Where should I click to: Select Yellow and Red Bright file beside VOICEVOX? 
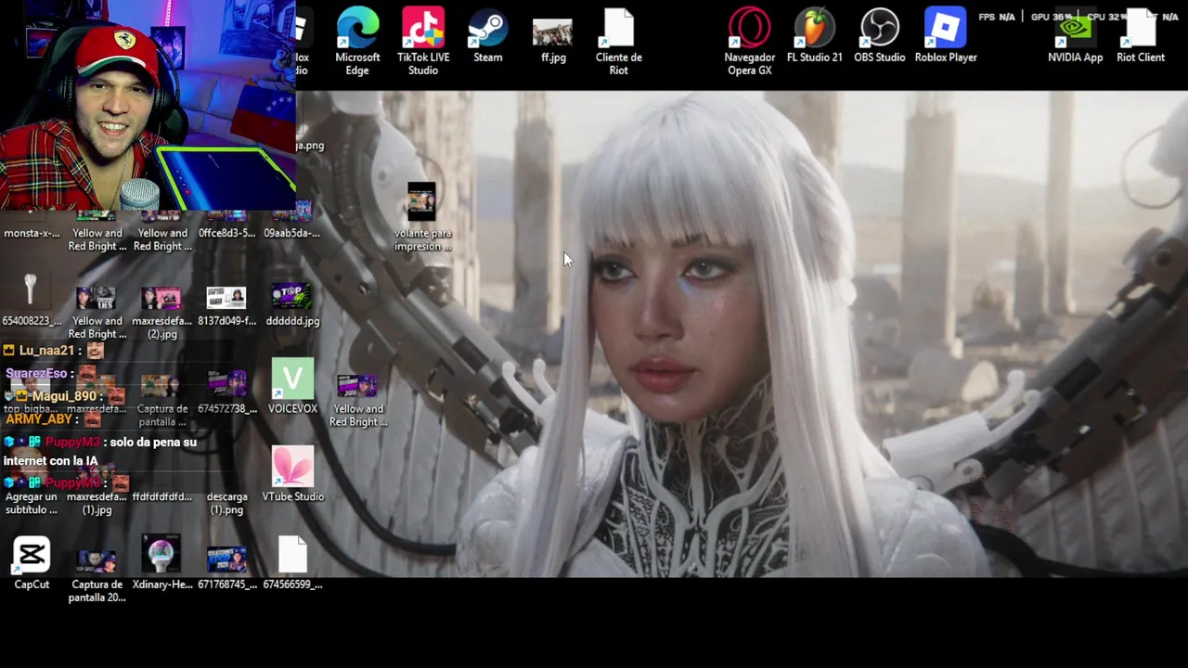pyautogui.click(x=357, y=400)
